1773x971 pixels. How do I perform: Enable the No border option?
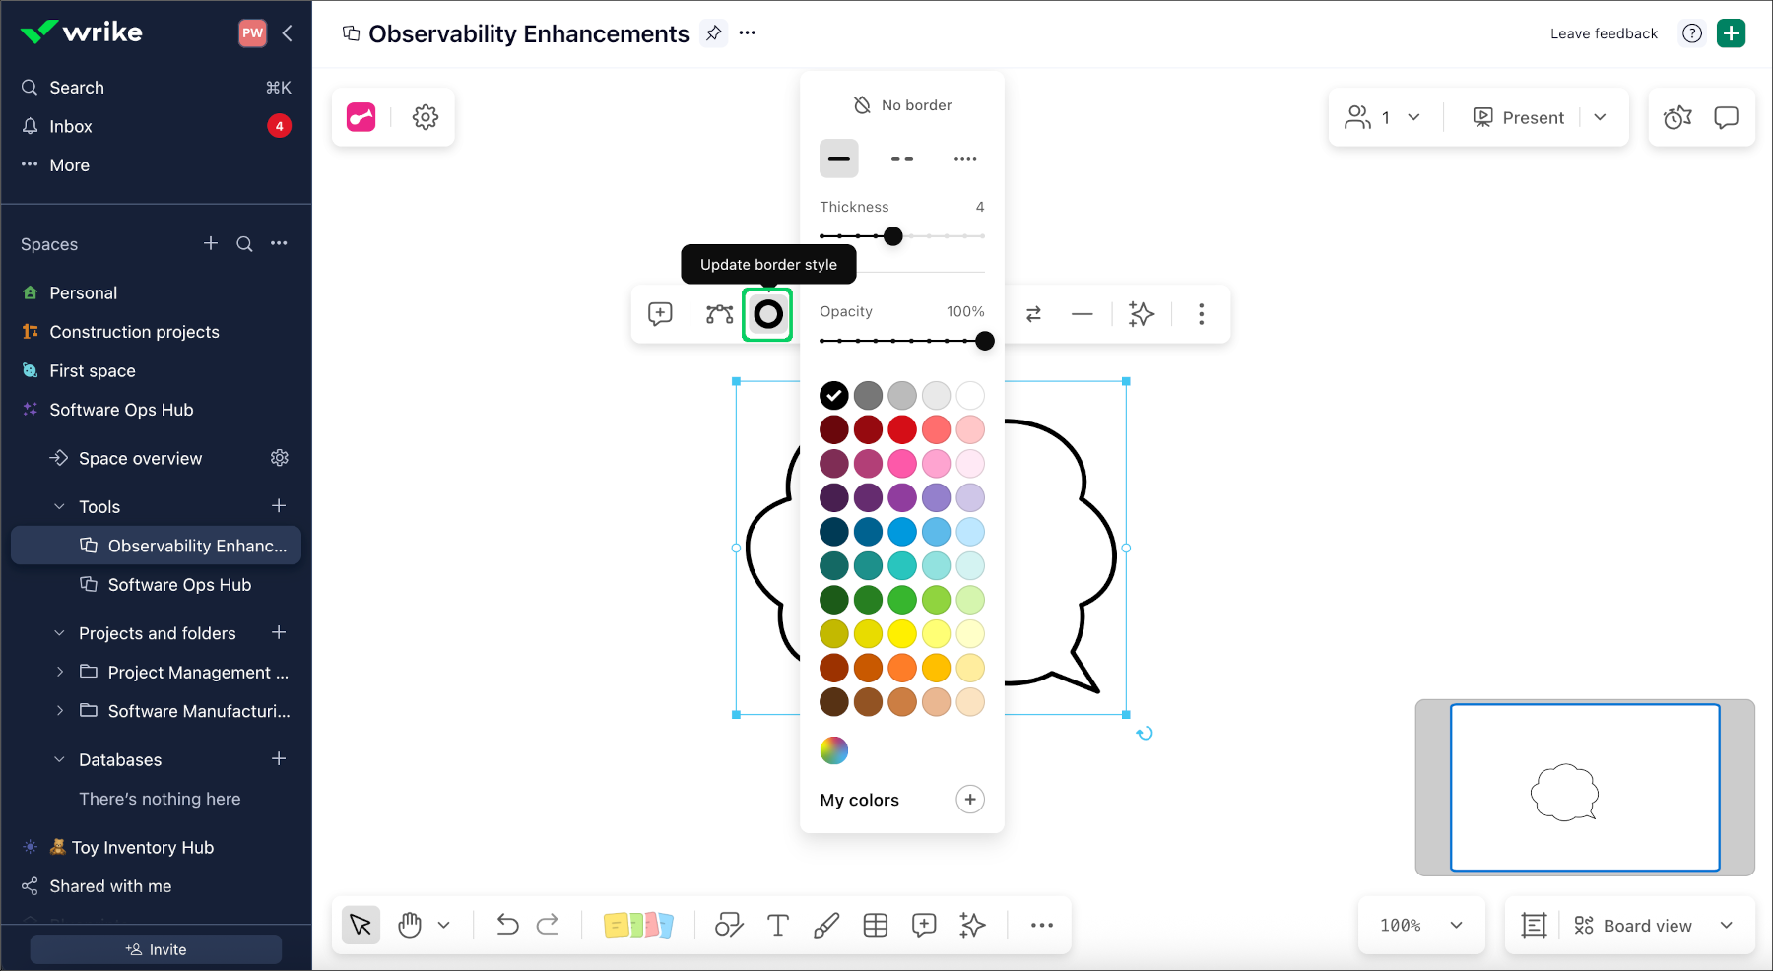[x=901, y=104]
